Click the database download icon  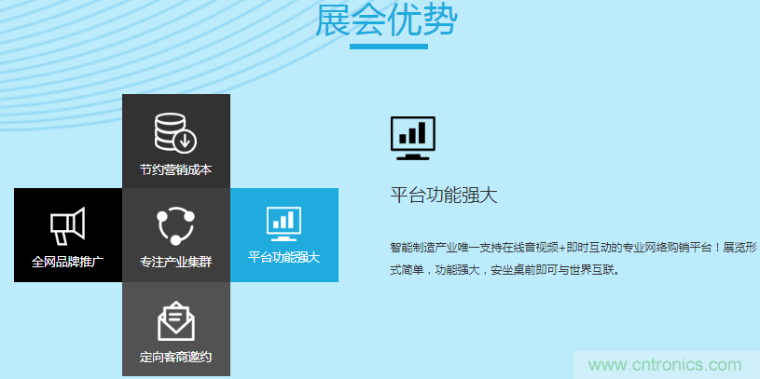[174, 131]
